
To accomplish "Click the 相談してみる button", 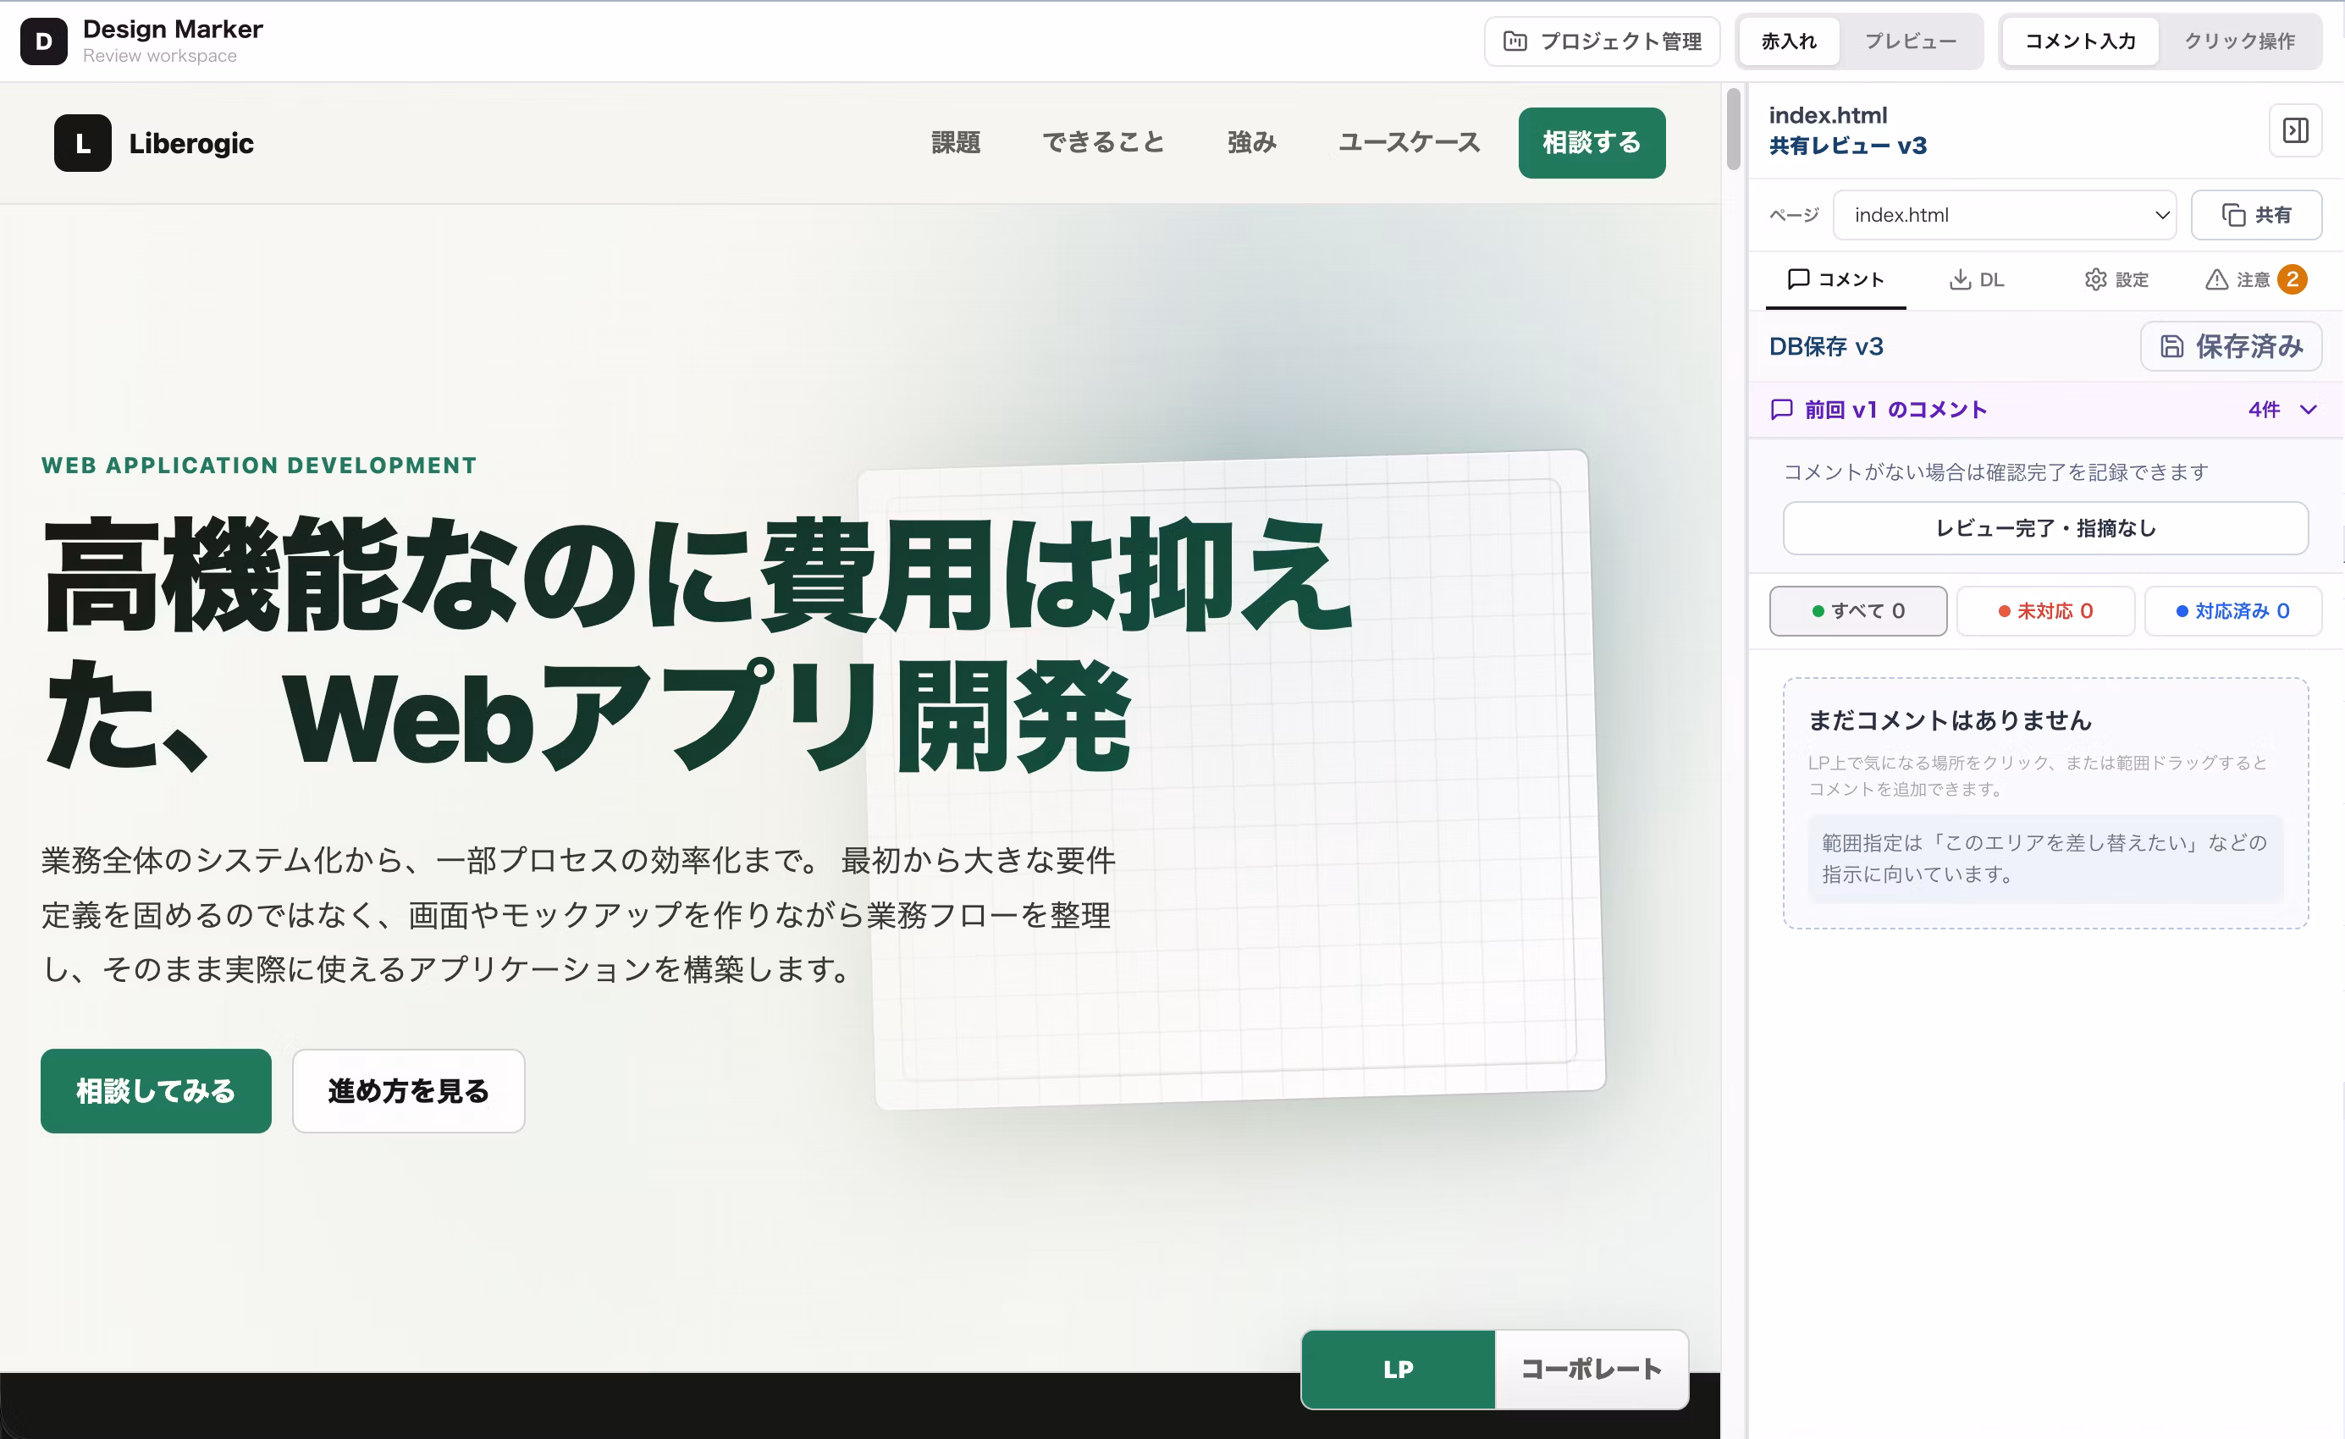I will point(156,1090).
